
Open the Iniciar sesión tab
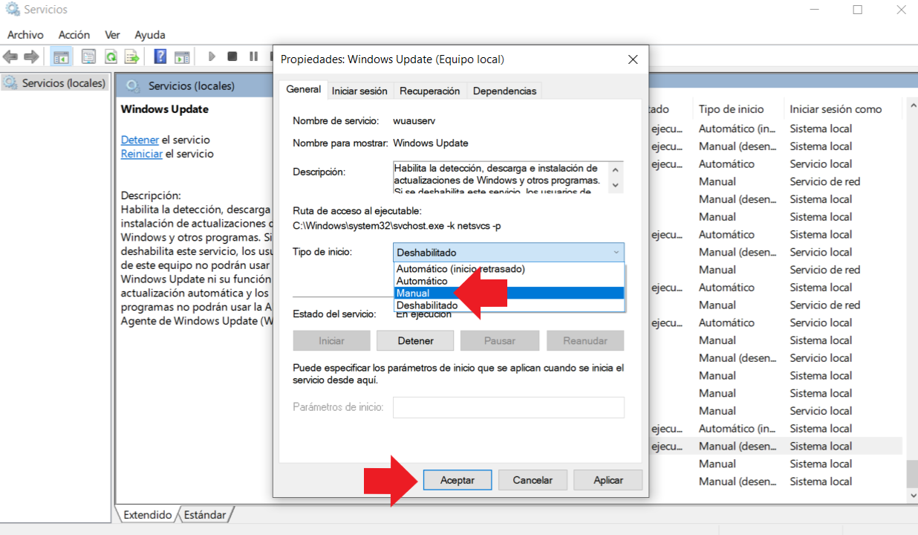click(x=360, y=90)
